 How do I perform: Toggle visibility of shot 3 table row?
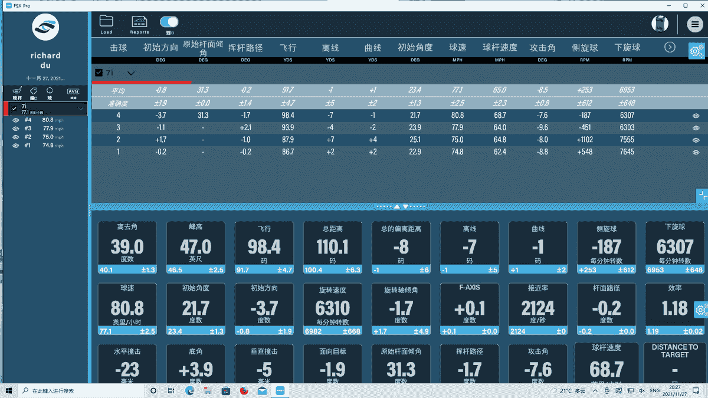point(696,128)
